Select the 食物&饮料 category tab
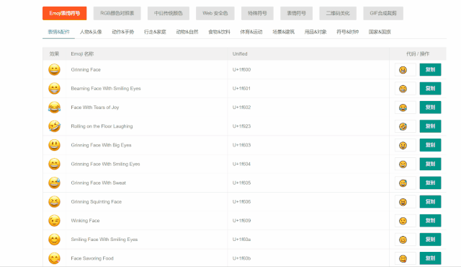 coord(219,32)
